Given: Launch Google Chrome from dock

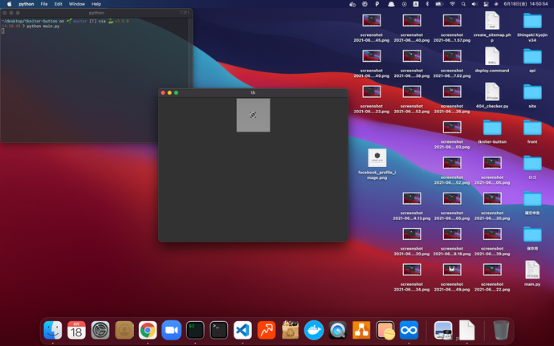Looking at the screenshot, I should [148, 330].
